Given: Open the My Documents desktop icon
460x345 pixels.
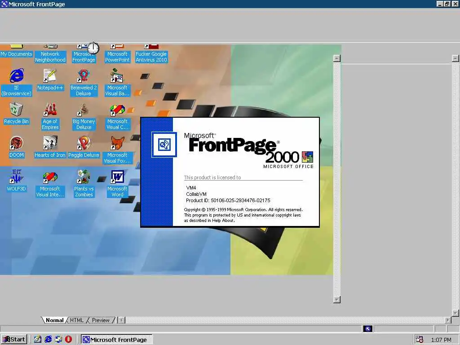Looking at the screenshot, I should coord(17,52).
